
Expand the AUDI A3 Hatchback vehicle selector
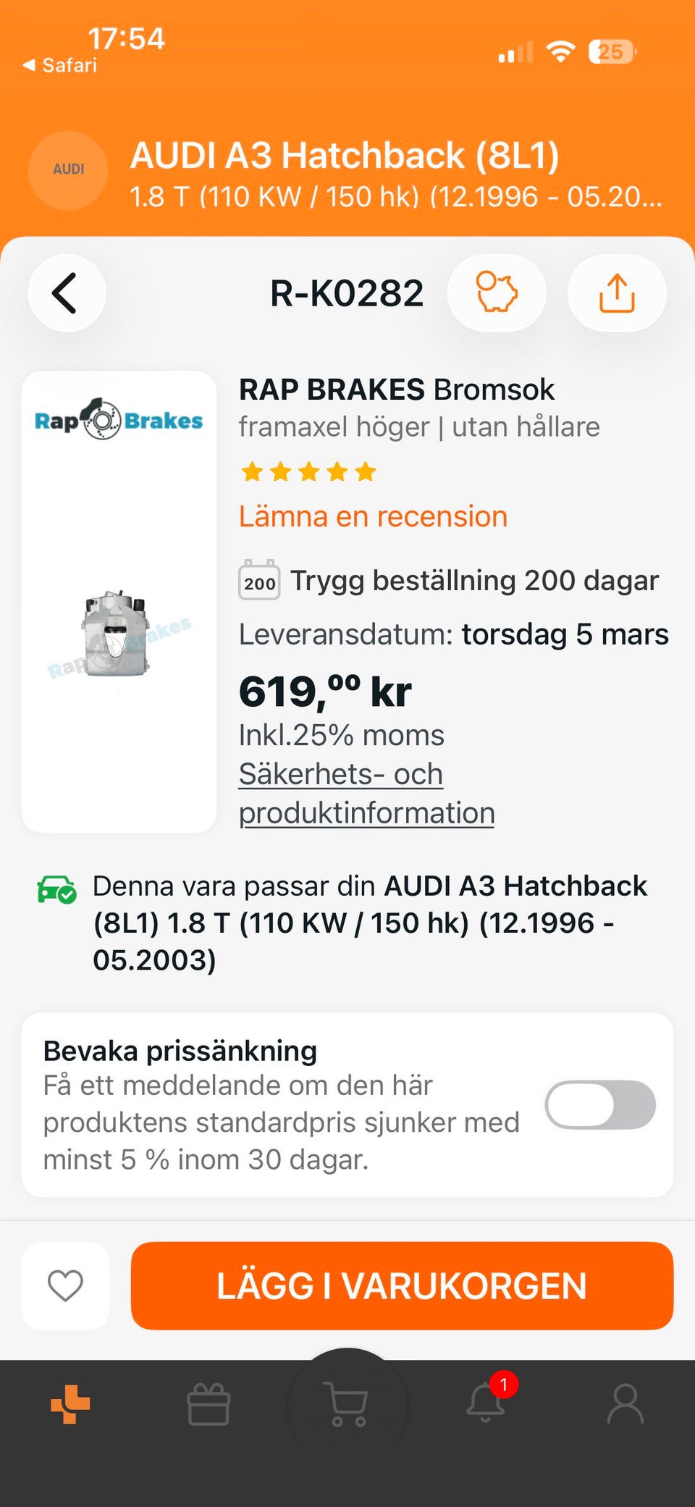point(395,175)
